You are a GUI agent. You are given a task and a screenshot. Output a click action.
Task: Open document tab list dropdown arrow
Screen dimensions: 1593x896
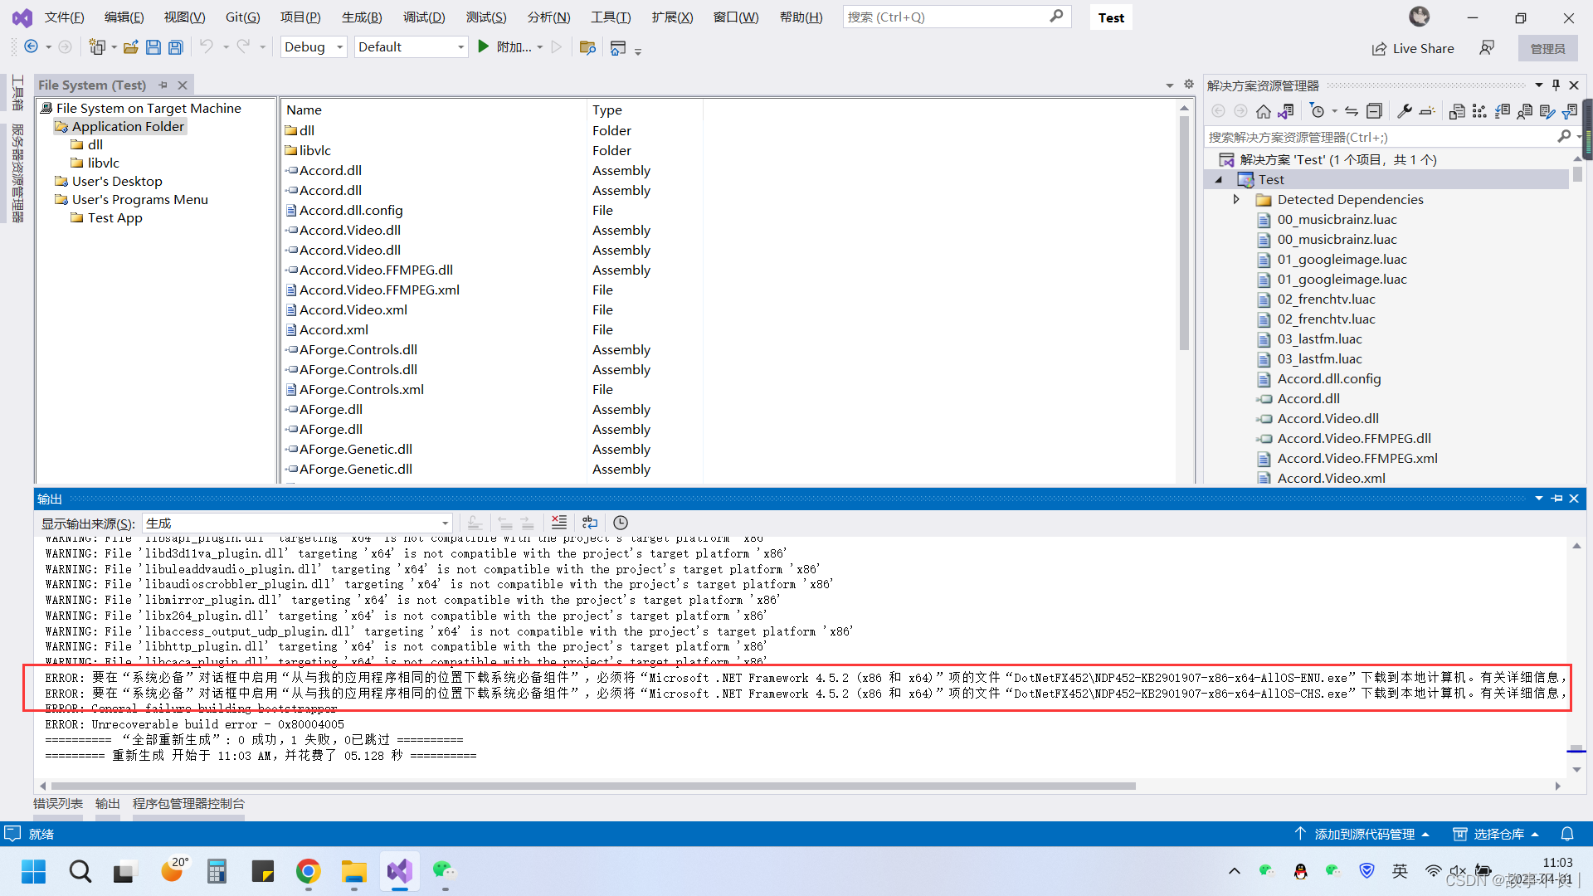point(1170,85)
